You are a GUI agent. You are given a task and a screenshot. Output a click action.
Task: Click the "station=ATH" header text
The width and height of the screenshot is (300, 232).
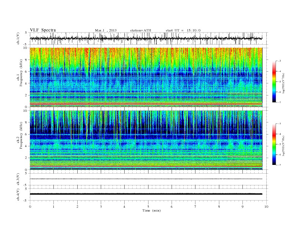click(141, 30)
